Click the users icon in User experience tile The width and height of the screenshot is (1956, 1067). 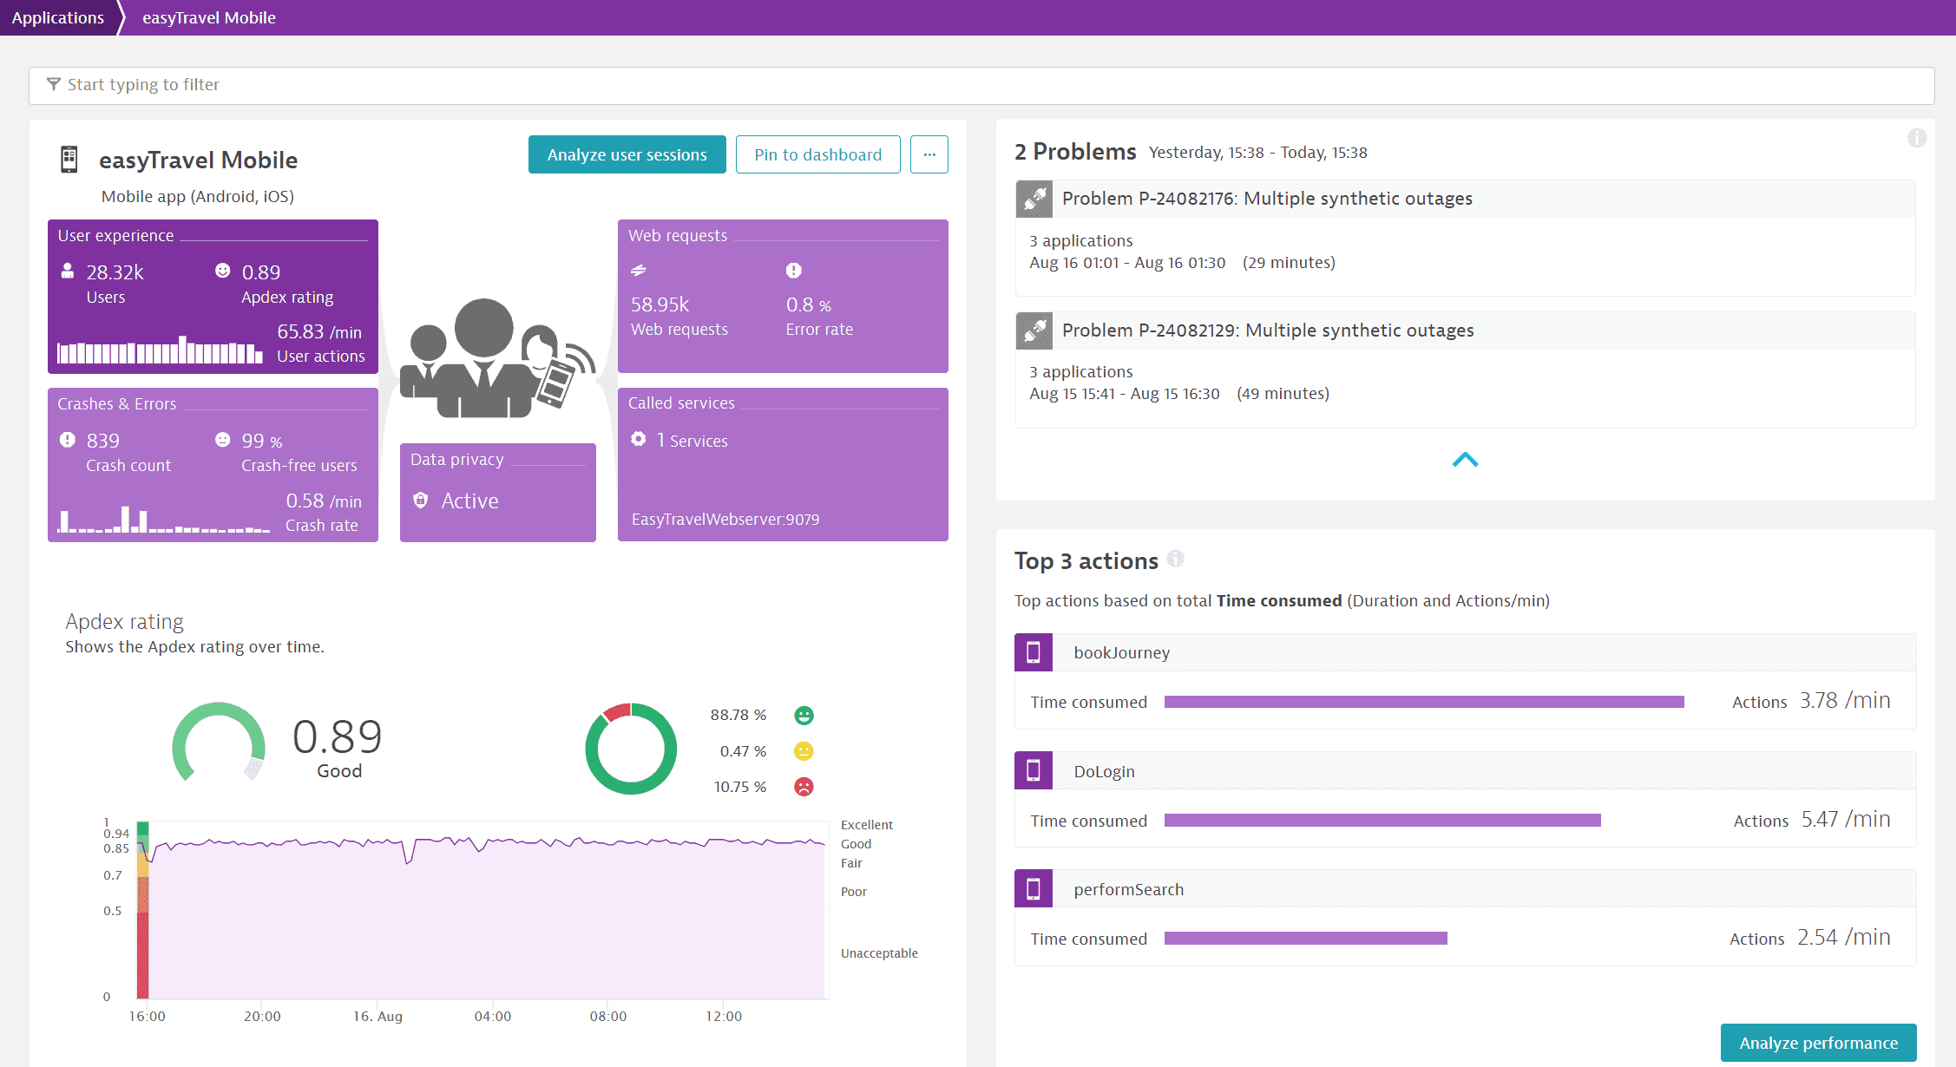(x=67, y=270)
